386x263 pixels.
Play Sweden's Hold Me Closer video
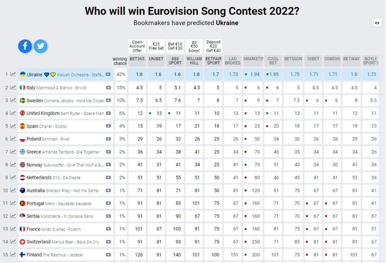[109, 101]
